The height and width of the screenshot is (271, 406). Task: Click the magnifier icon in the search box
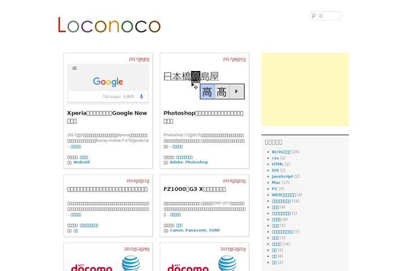(x=313, y=16)
